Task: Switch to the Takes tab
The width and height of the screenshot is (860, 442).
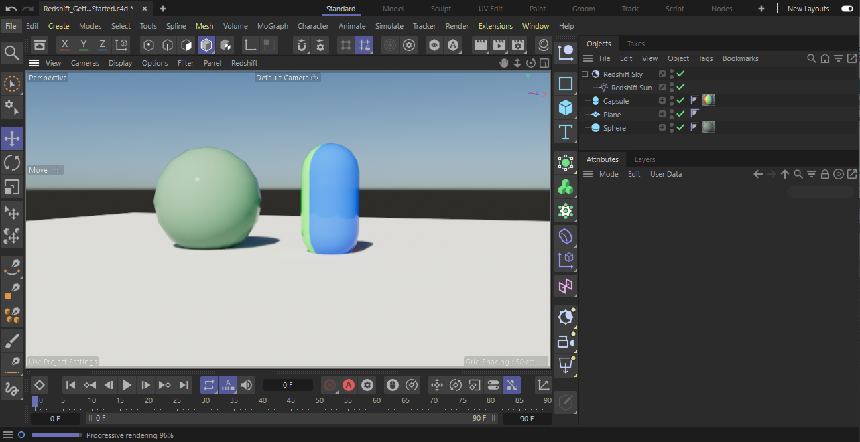Action: pos(635,44)
